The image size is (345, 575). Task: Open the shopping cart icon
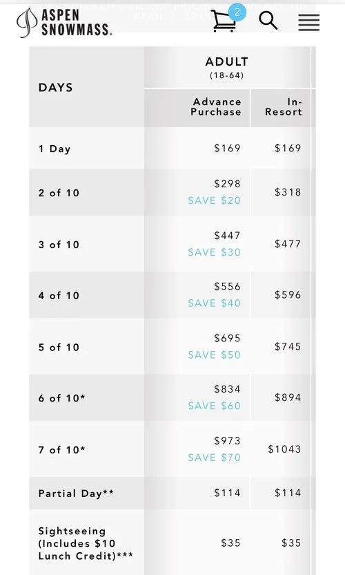click(x=224, y=21)
